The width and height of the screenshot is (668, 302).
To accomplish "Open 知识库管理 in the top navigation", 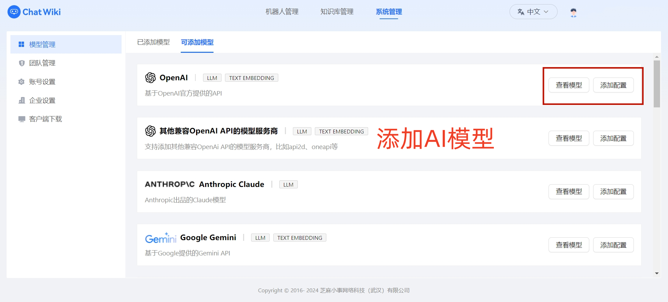I will pyautogui.click(x=337, y=12).
